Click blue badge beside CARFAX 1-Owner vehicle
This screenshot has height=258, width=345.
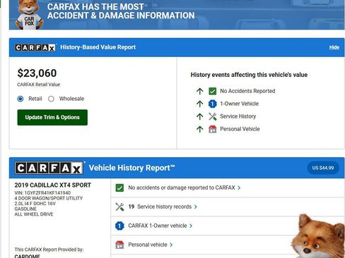tap(119, 226)
